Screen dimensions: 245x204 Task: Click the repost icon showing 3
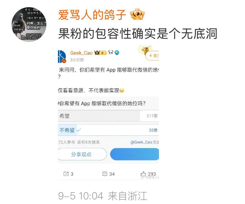[68, 174]
